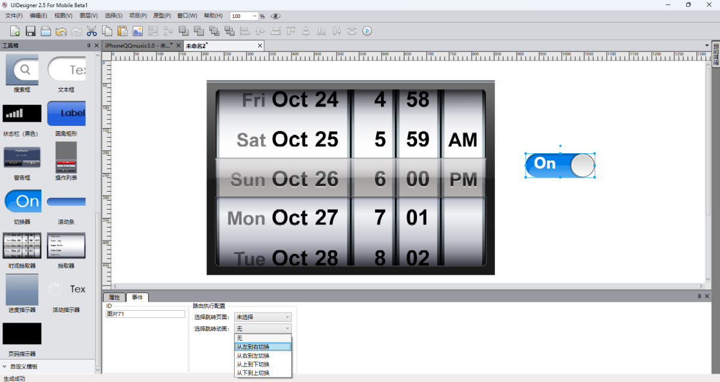Switch to the 属性 tab
This screenshot has width=720, height=382.
113,297
